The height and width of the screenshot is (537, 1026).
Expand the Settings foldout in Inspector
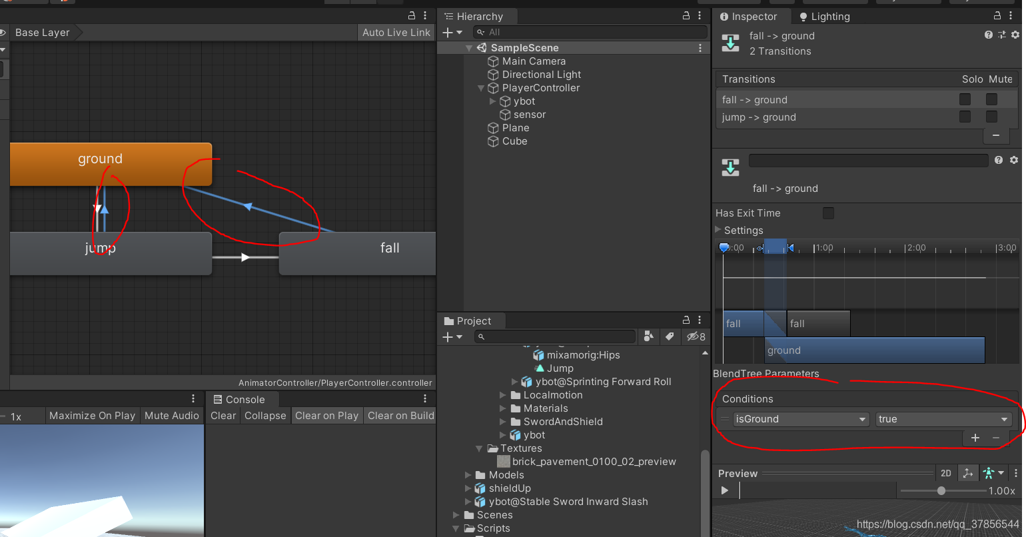click(718, 230)
